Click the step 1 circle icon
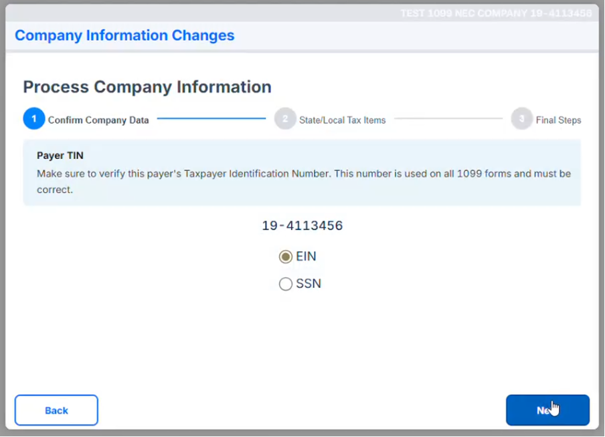605x437 pixels. 33,120
